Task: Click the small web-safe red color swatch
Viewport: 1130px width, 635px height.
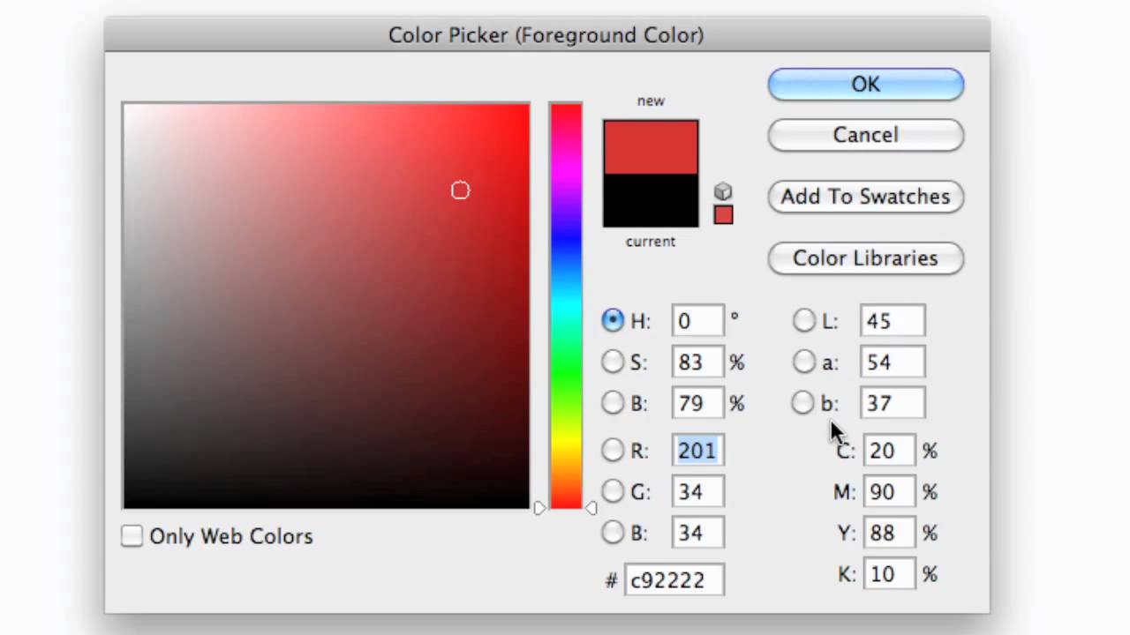Action: pyautogui.click(x=723, y=215)
